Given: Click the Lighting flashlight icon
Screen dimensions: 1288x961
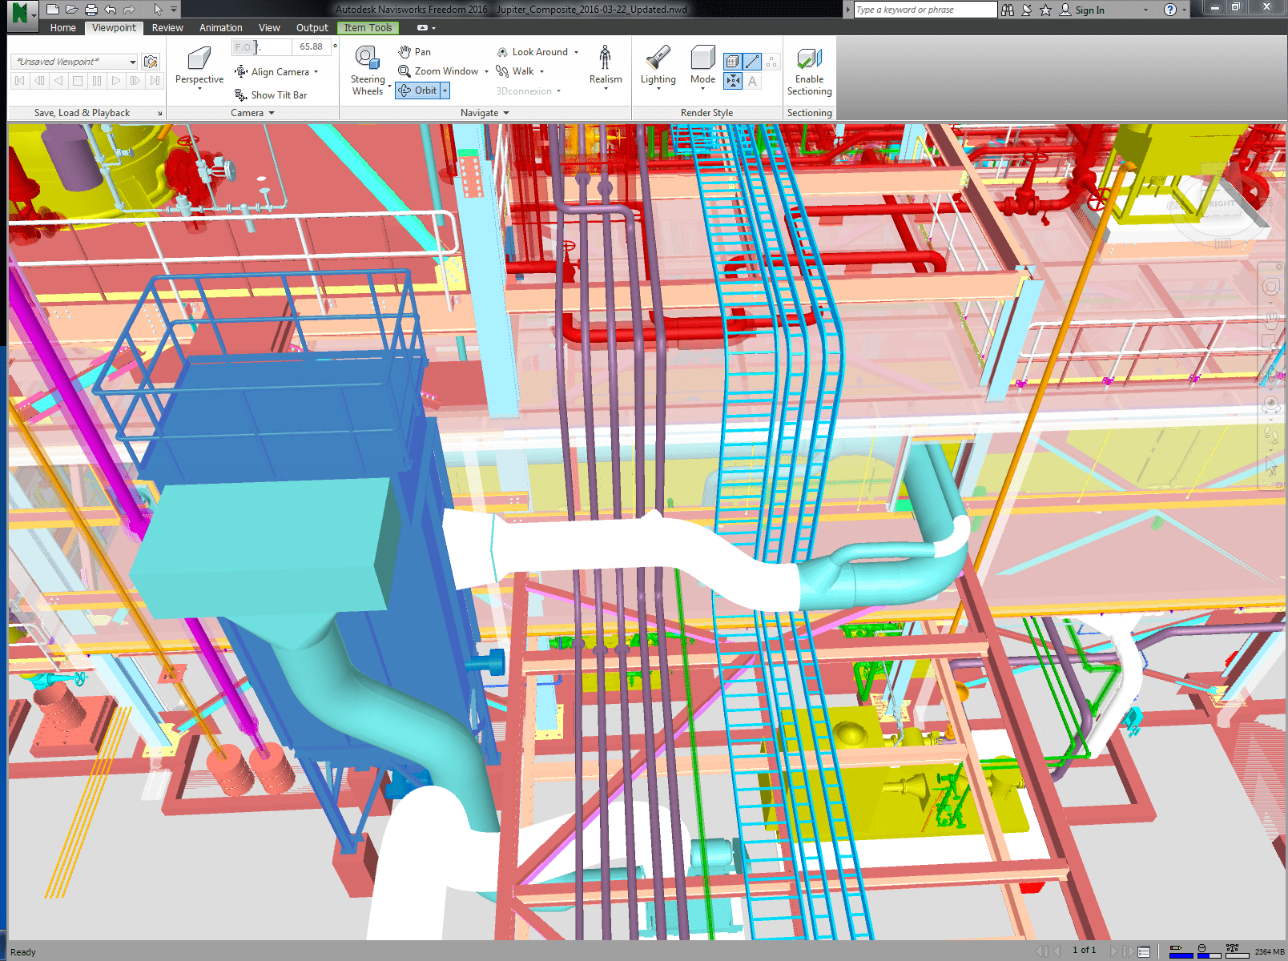Looking at the screenshot, I should point(658,58).
